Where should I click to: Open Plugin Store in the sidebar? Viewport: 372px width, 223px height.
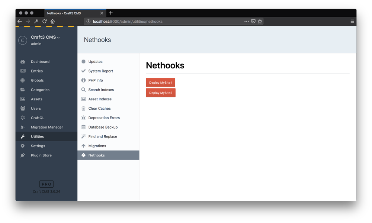coord(46,155)
